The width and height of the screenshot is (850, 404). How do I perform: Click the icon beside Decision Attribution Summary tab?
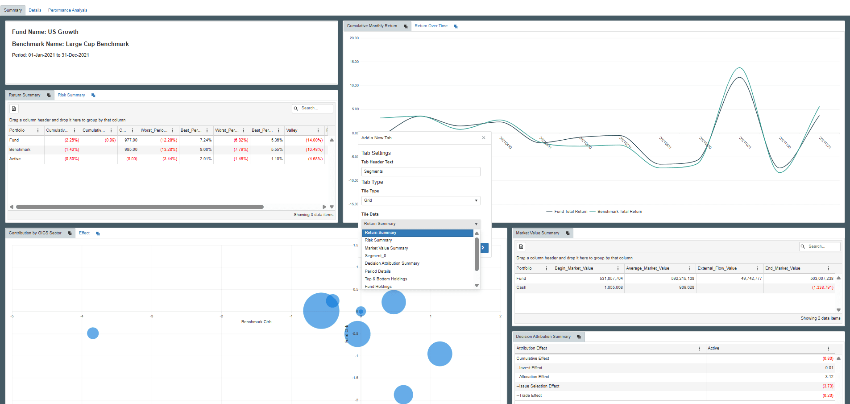(579, 337)
